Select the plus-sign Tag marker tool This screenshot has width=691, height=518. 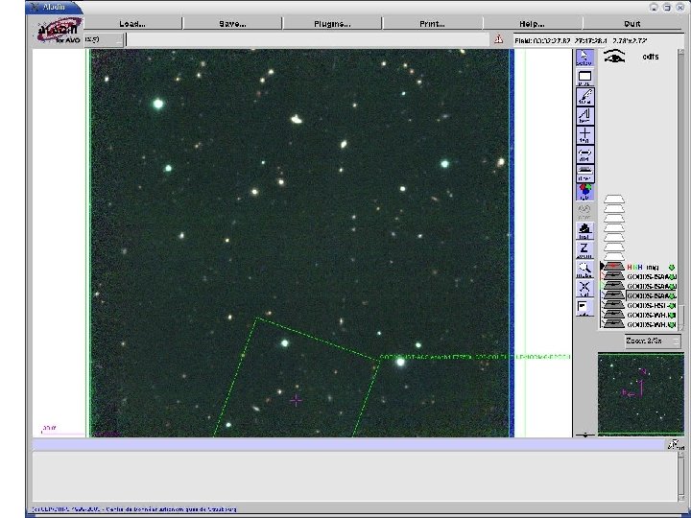[584, 135]
